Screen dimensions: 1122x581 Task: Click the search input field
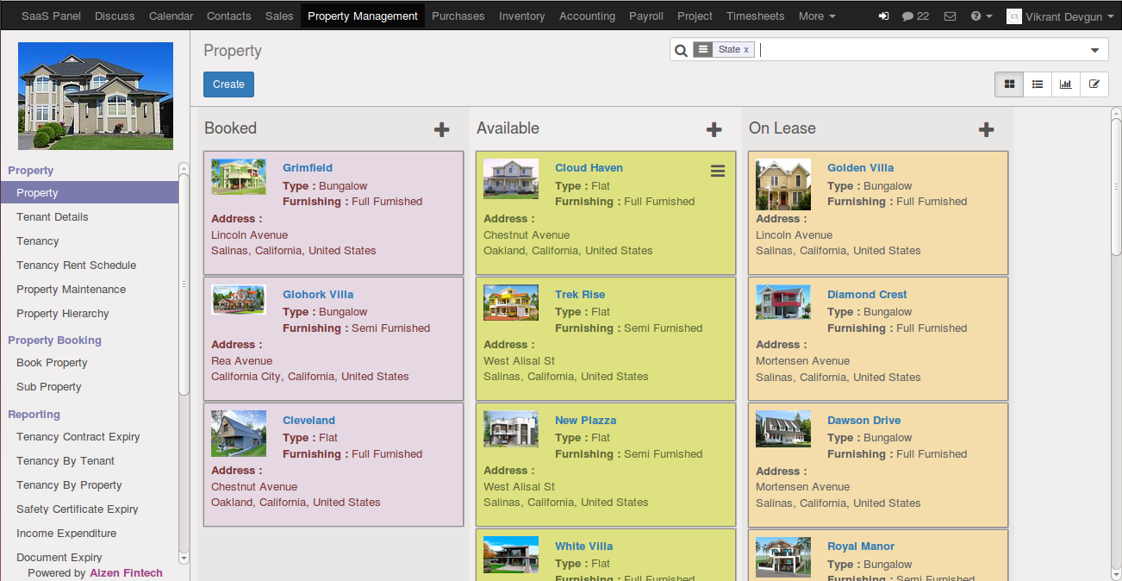click(x=922, y=50)
